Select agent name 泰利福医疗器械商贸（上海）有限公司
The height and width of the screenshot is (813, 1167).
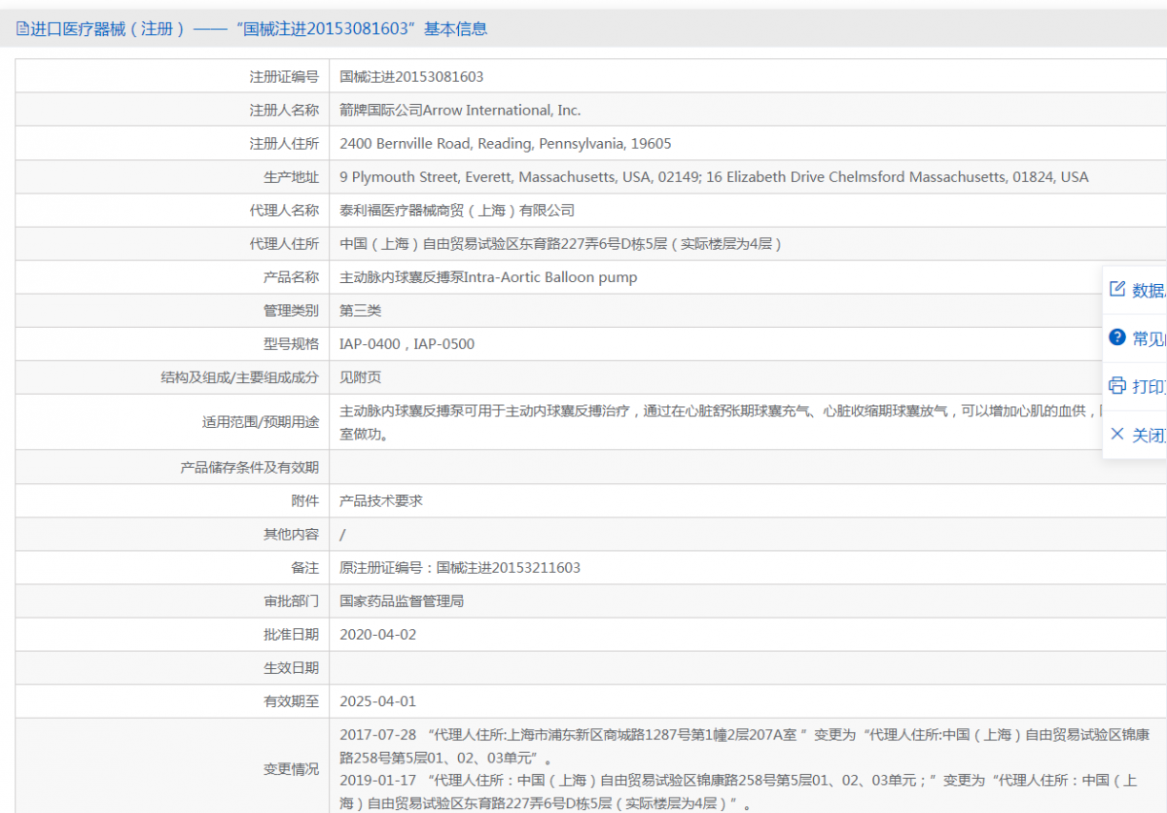click(457, 210)
